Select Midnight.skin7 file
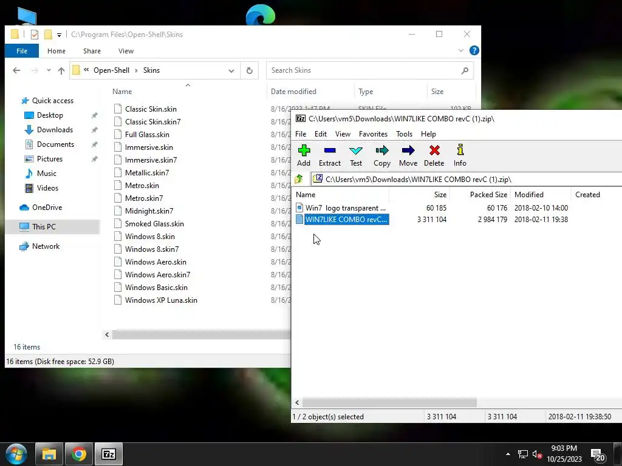Screen dimensions: 622x466 point(149,211)
